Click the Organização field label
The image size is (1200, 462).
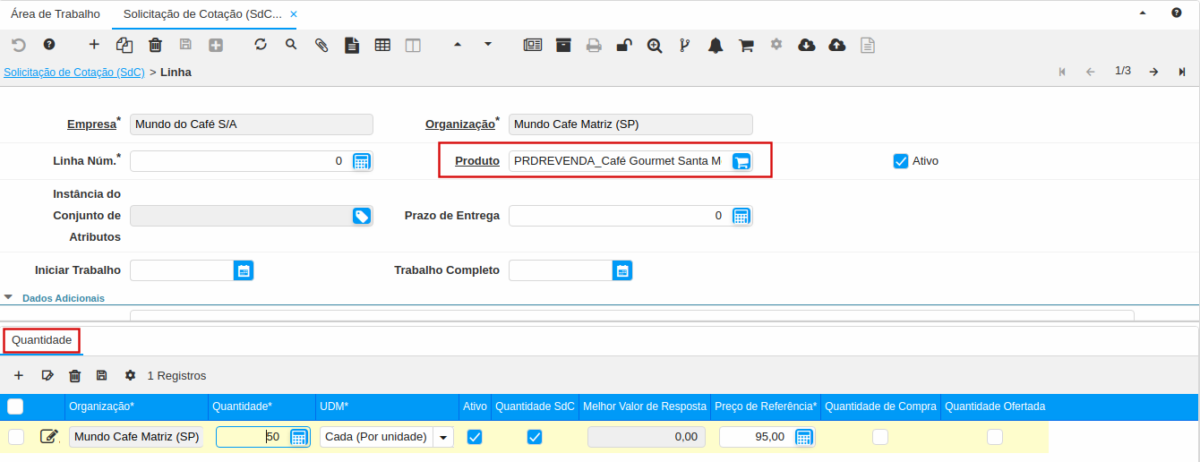click(x=460, y=124)
